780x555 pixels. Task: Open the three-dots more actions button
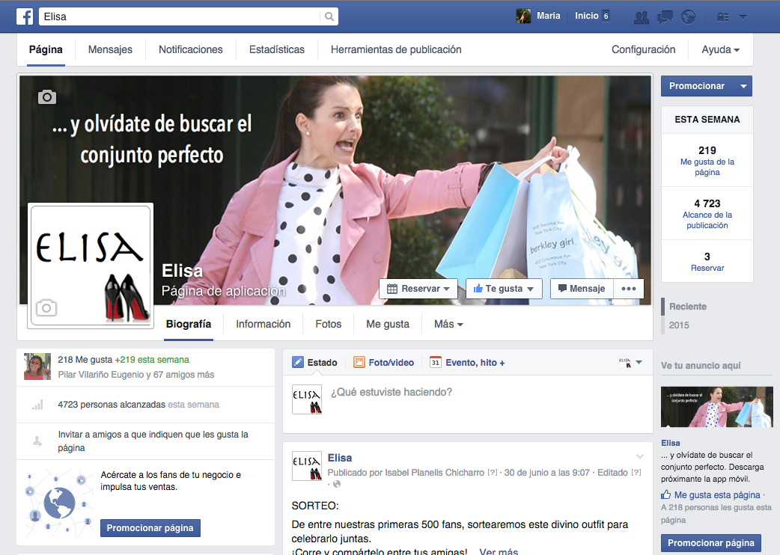point(629,289)
